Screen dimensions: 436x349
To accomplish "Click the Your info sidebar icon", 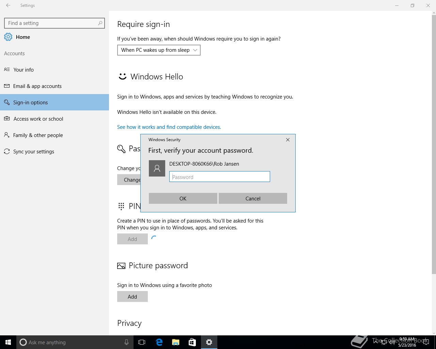I will click(7, 70).
